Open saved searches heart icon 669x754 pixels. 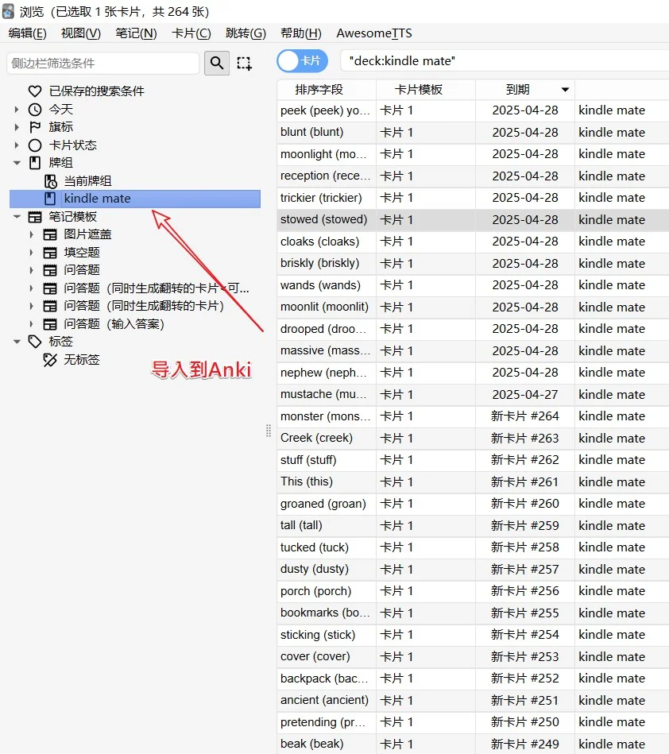[35, 91]
